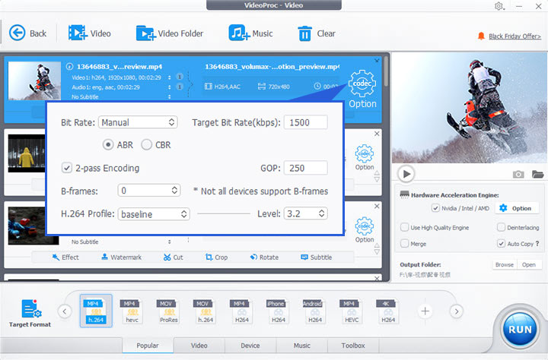Open H.264 Profile baseline dropdown
The width and height of the screenshot is (548, 360).
154,214
